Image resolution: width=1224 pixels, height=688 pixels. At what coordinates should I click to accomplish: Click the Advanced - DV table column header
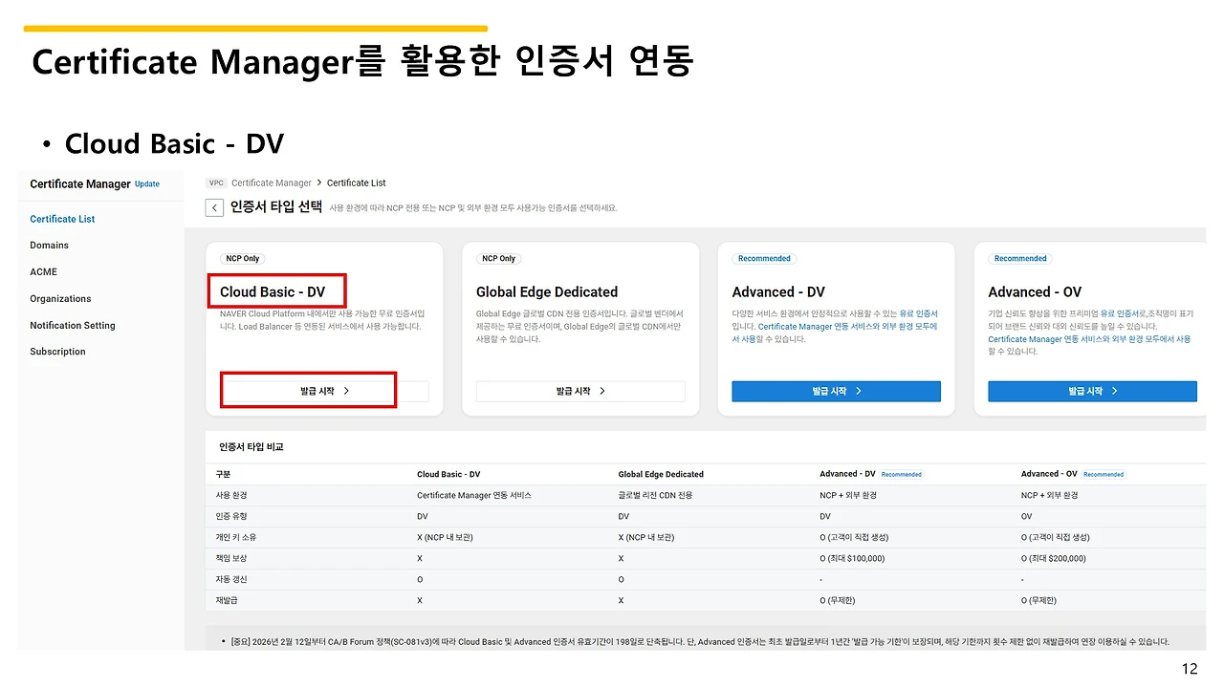847,474
